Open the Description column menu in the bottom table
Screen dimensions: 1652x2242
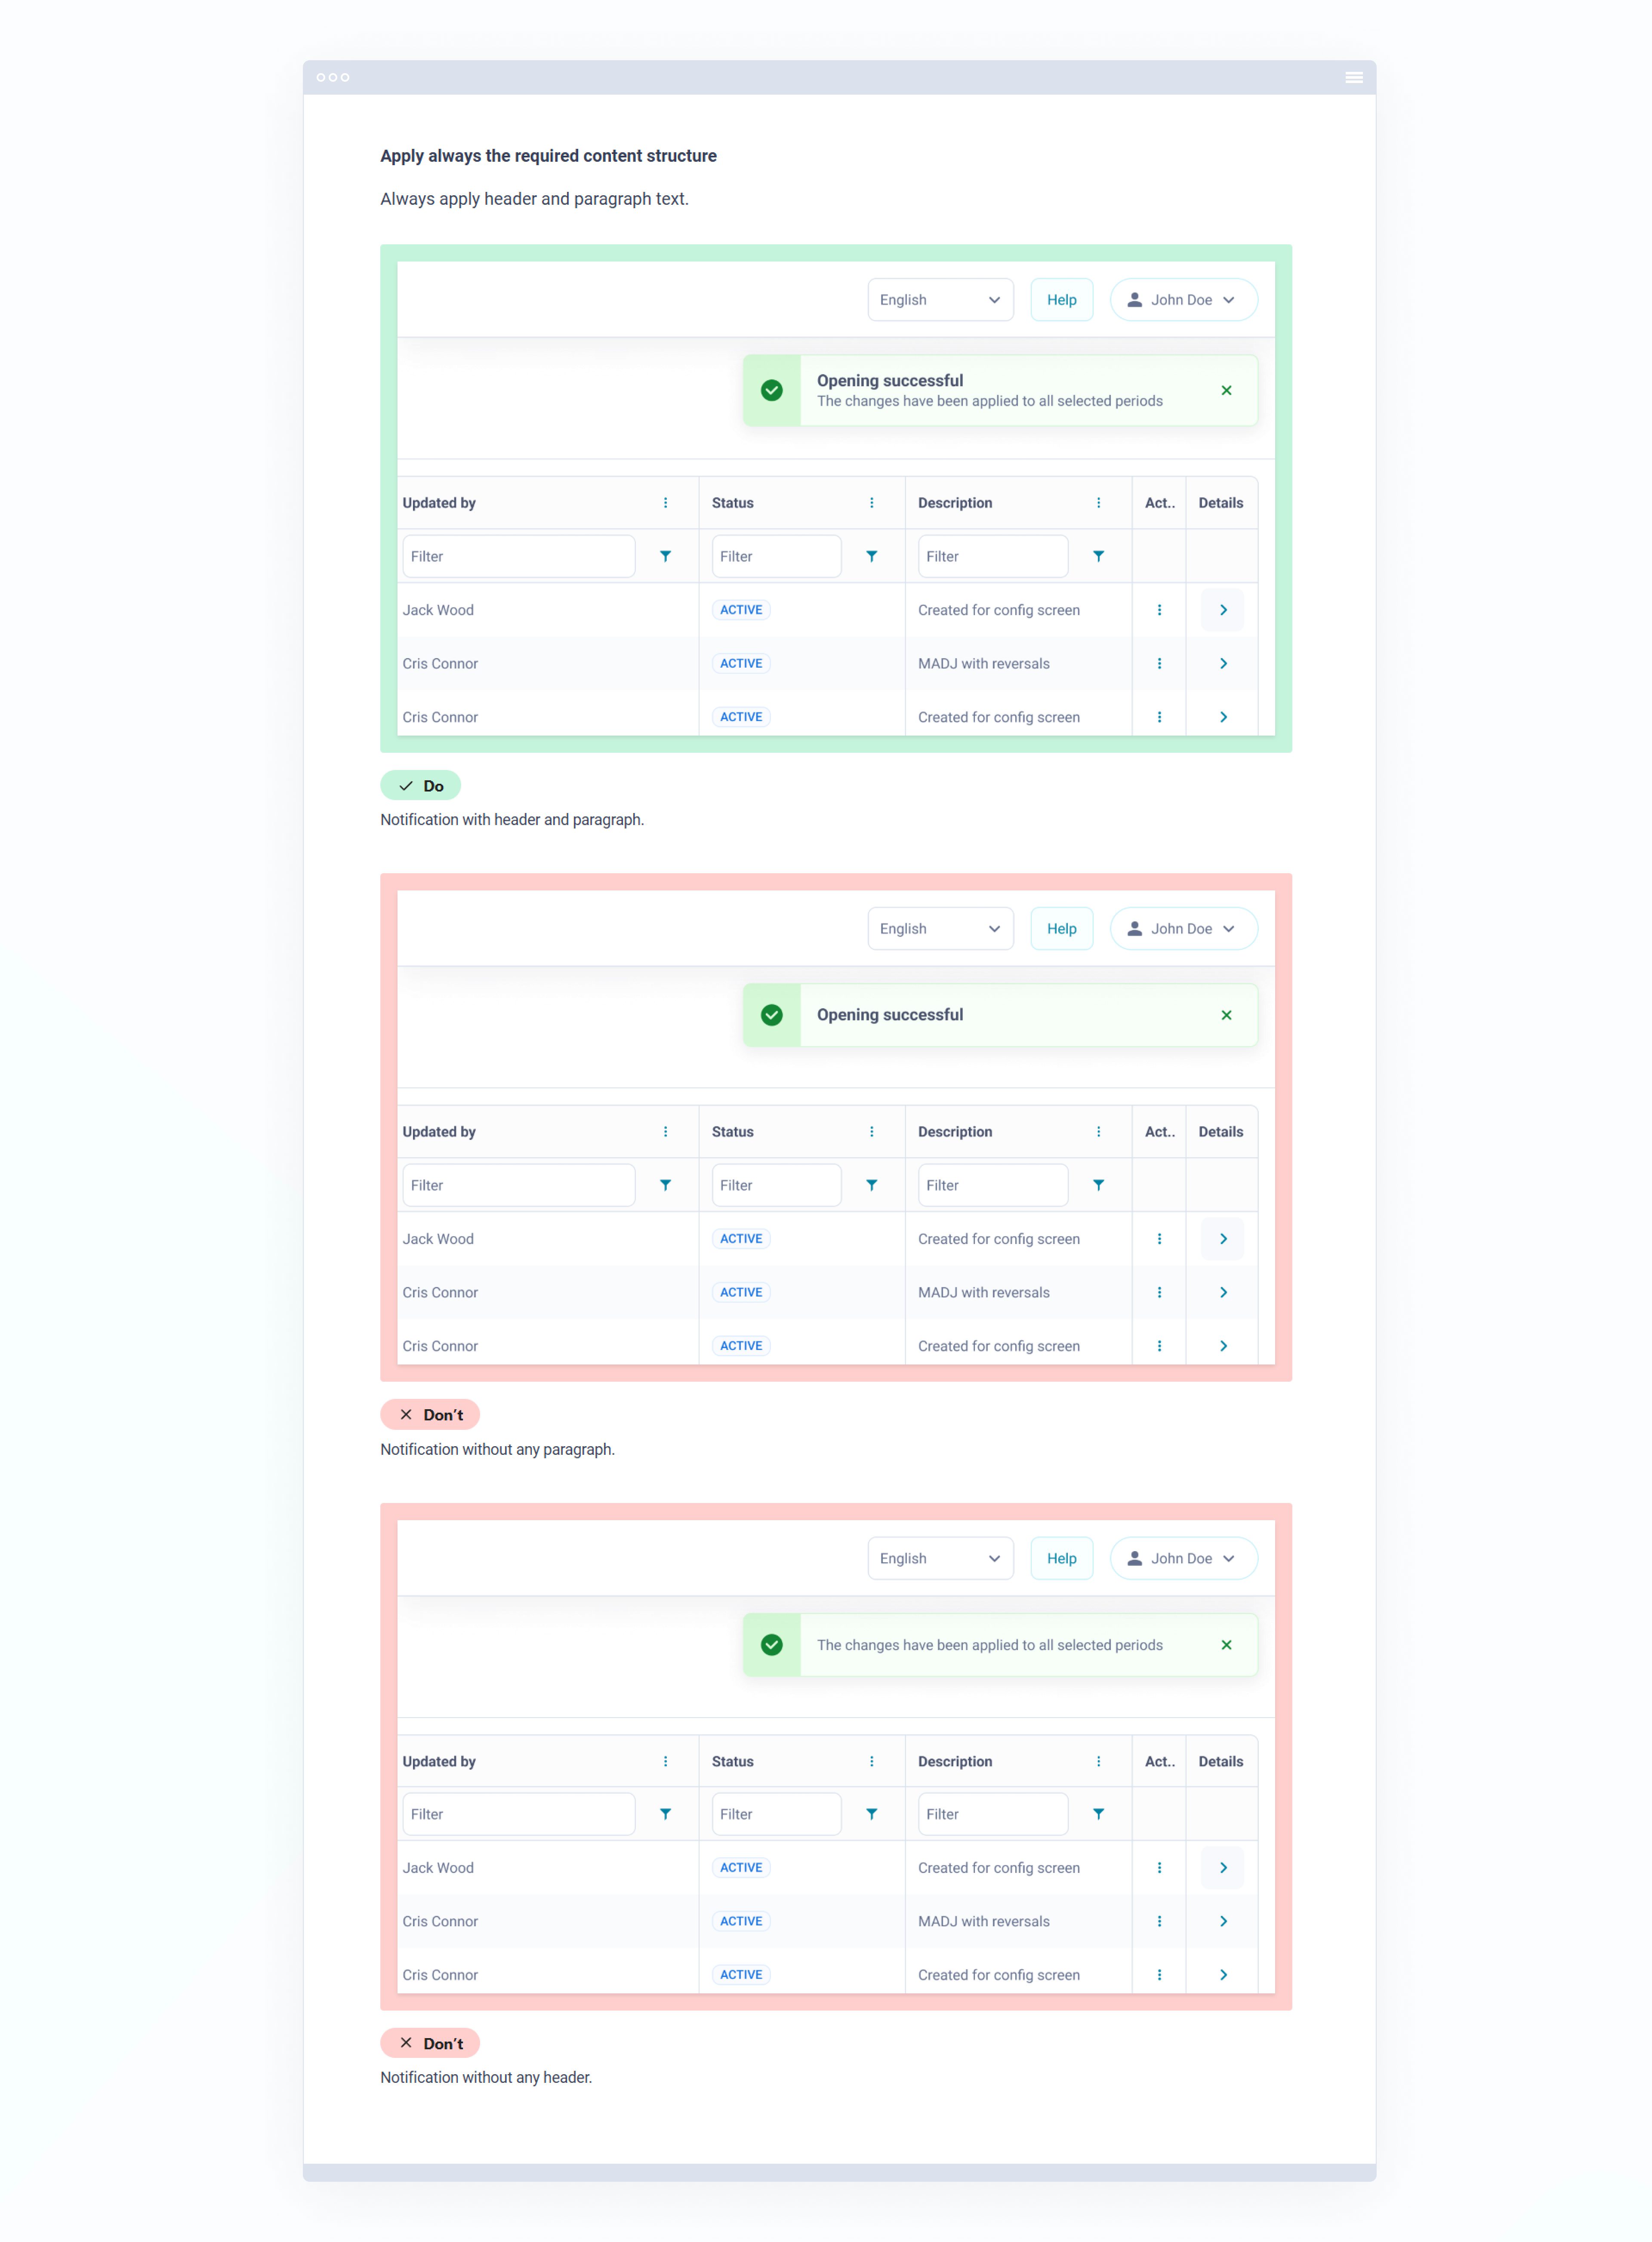1098,1761
